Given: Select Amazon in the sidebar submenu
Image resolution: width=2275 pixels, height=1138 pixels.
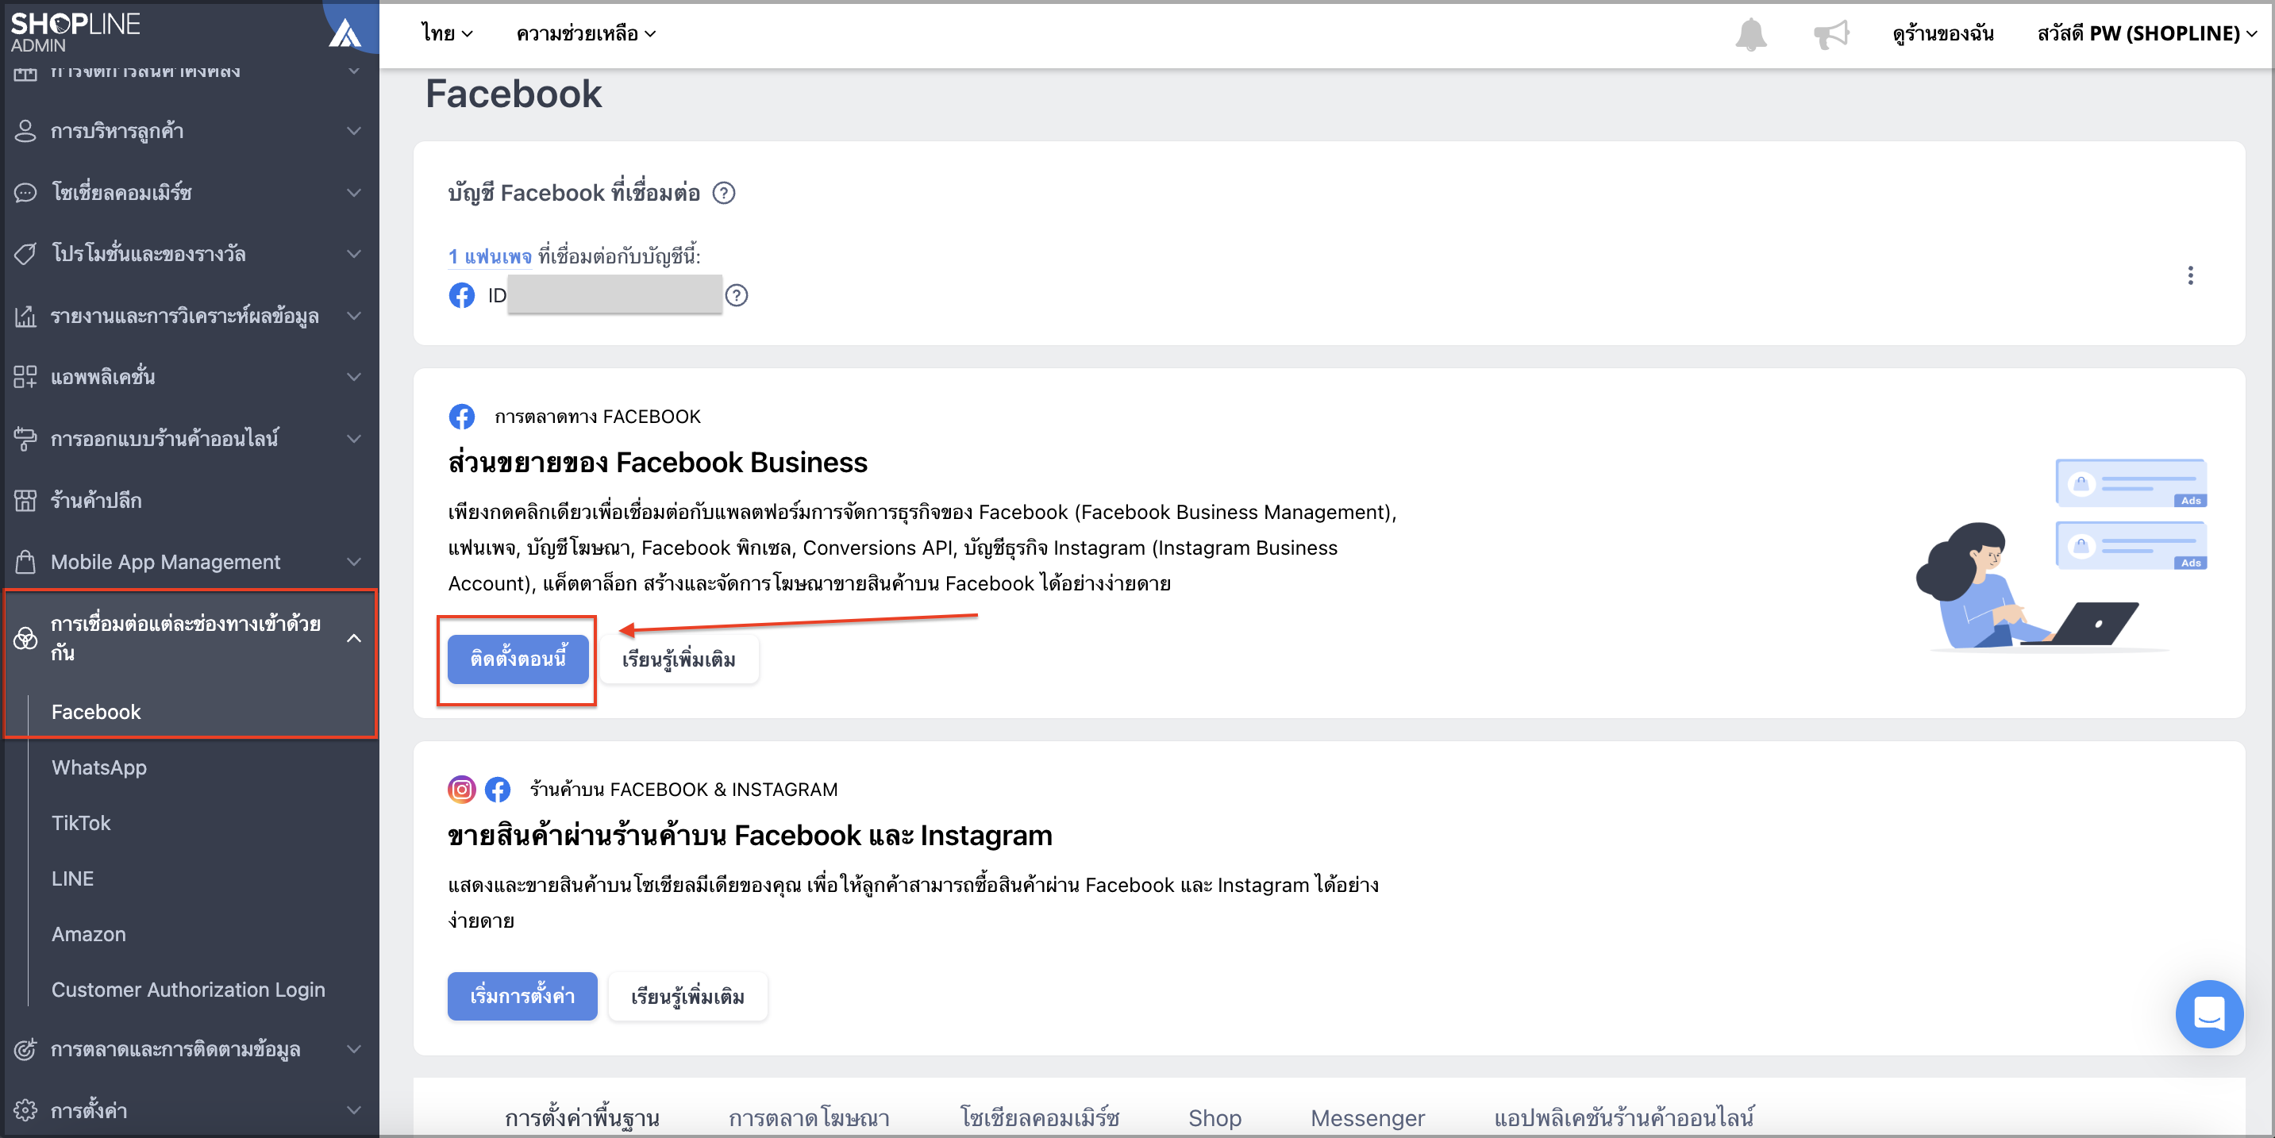Looking at the screenshot, I should pyautogui.click(x=88, y=934).
